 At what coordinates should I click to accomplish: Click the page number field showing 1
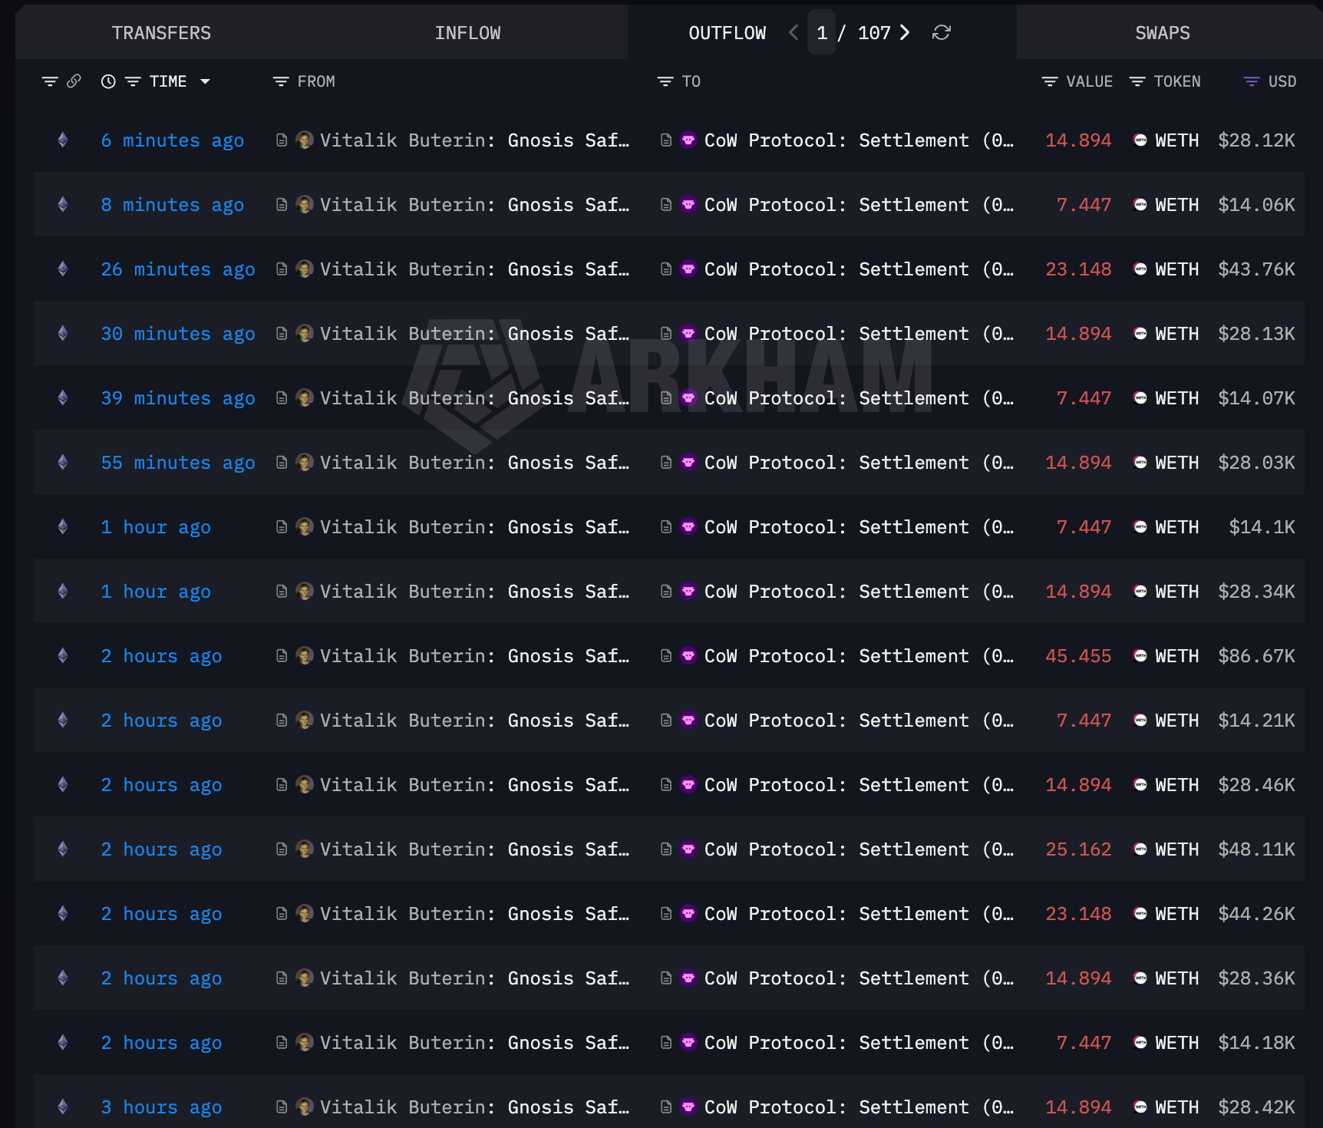(822, 33)
